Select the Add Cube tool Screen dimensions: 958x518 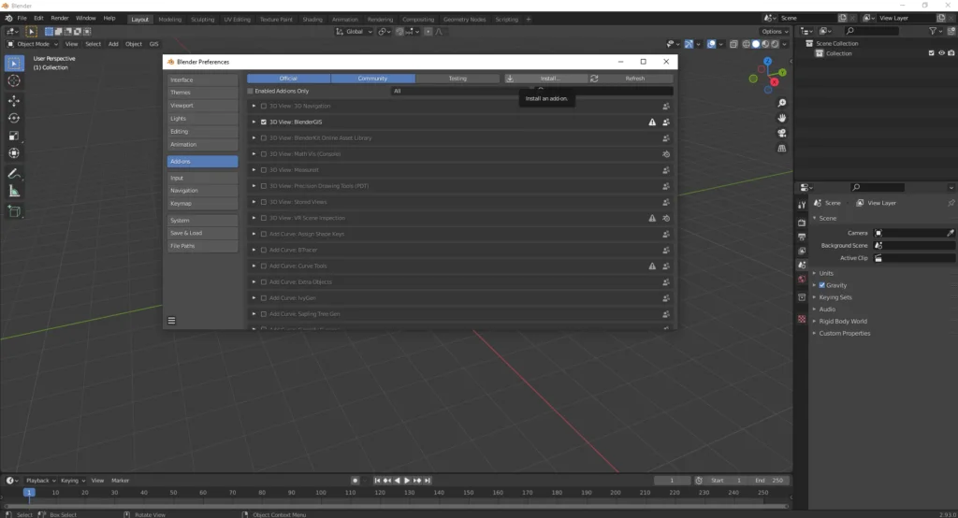point(14,212)
